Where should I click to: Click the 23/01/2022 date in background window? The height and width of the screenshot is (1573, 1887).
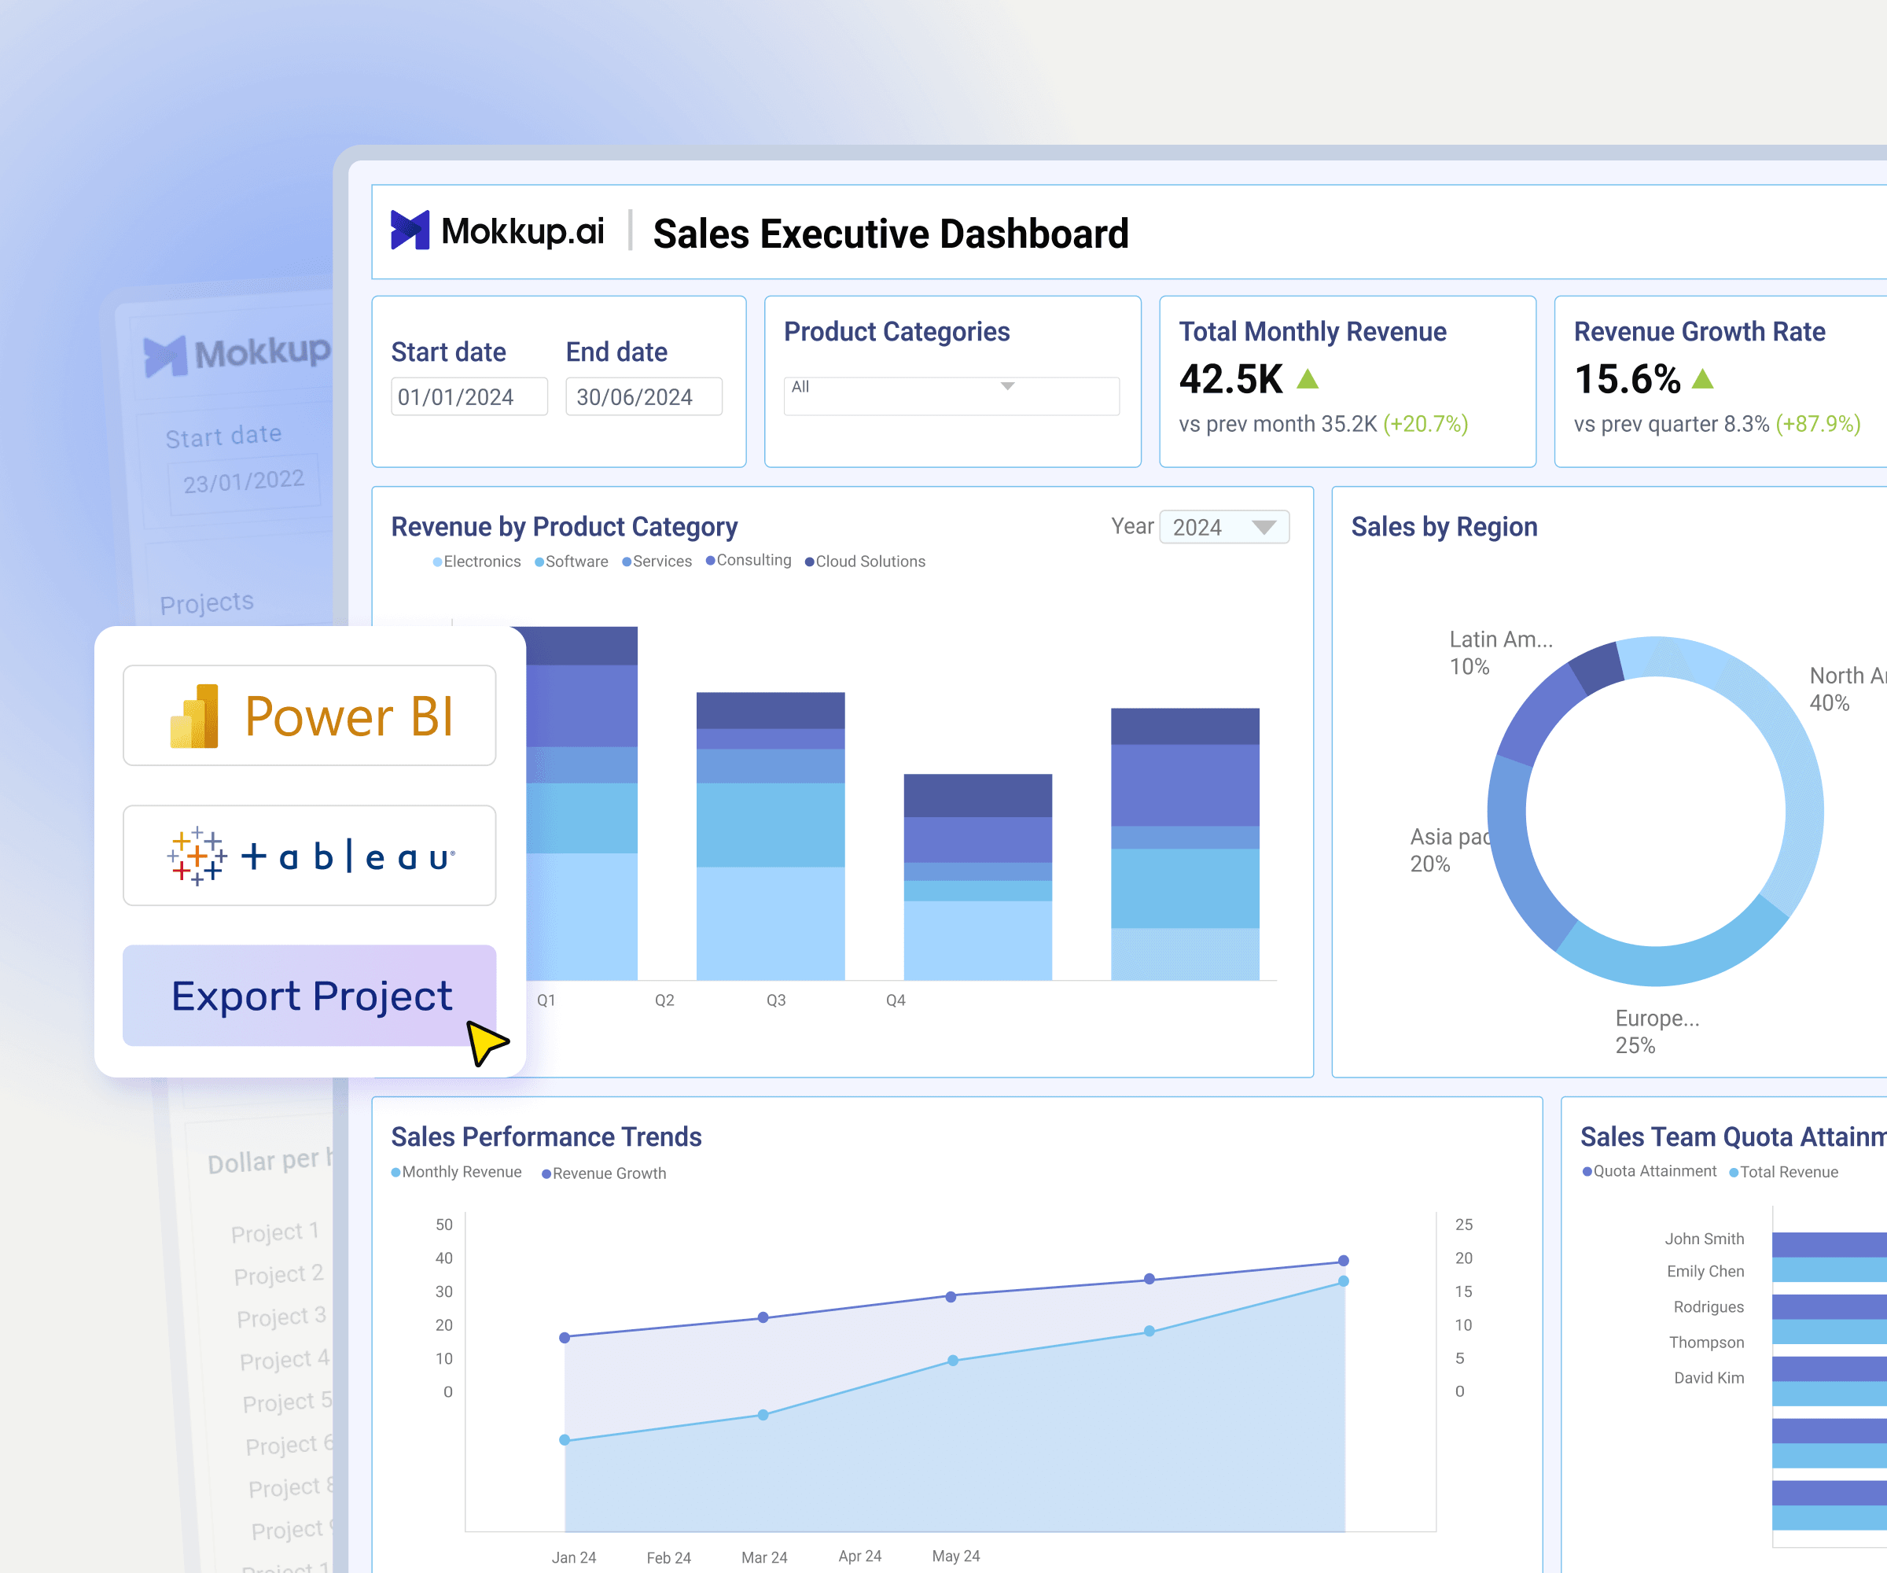click(x=244, y=481)
